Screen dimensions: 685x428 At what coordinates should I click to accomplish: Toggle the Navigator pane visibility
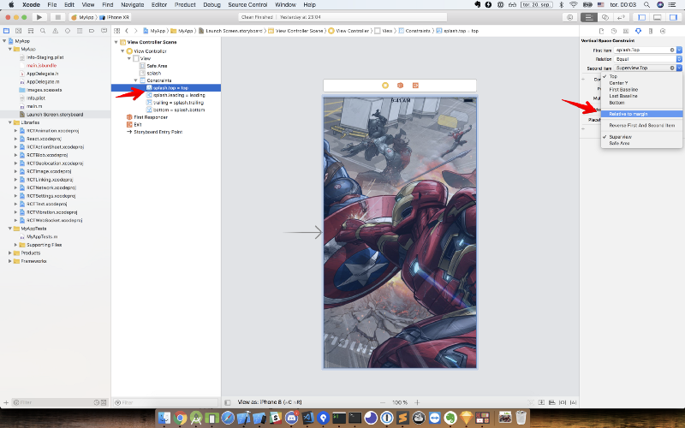[641, 17]
